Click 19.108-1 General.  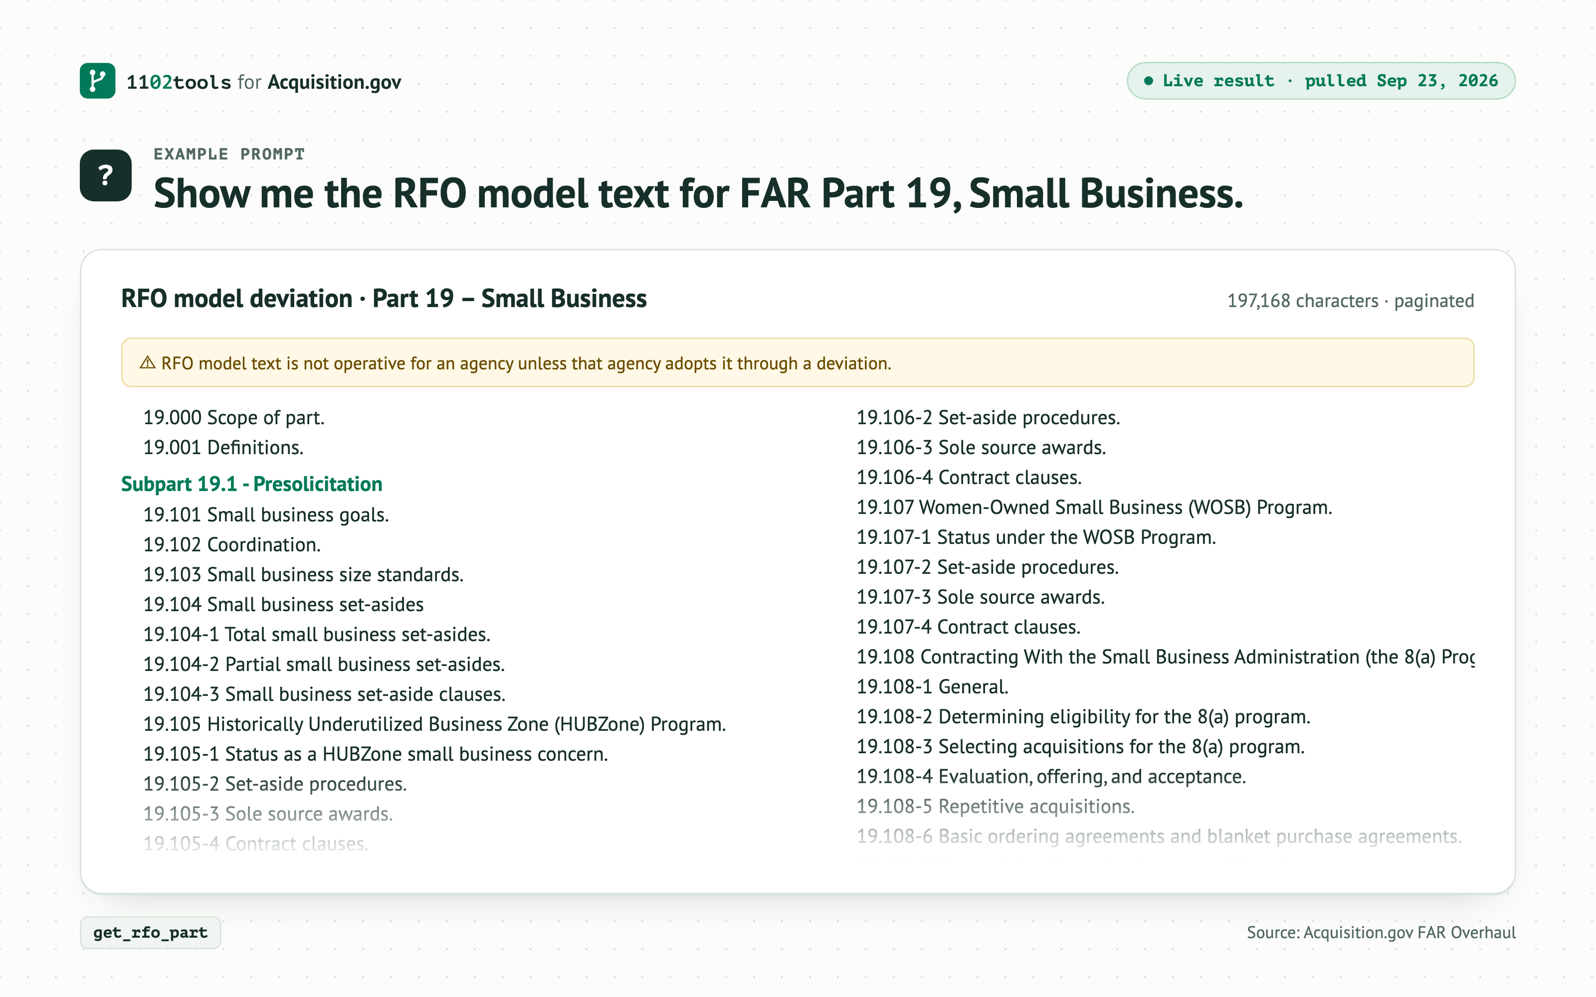(x=933, y=687)
